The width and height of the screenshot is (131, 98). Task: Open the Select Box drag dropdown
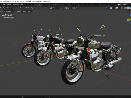tap(27, 11)
